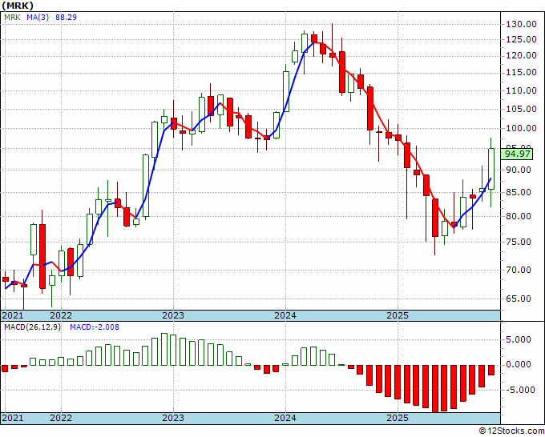
Task: Click 2025 on the price chart time axis
Action: [x=398, y=315]
